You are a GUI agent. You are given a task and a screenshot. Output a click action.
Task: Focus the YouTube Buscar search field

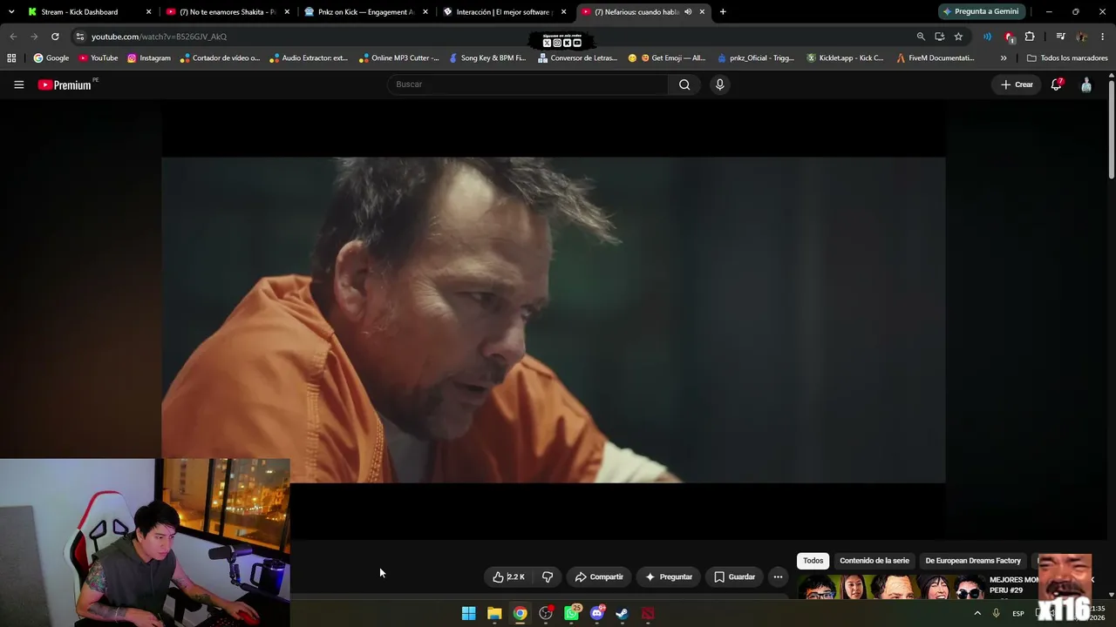coord(527,84)
